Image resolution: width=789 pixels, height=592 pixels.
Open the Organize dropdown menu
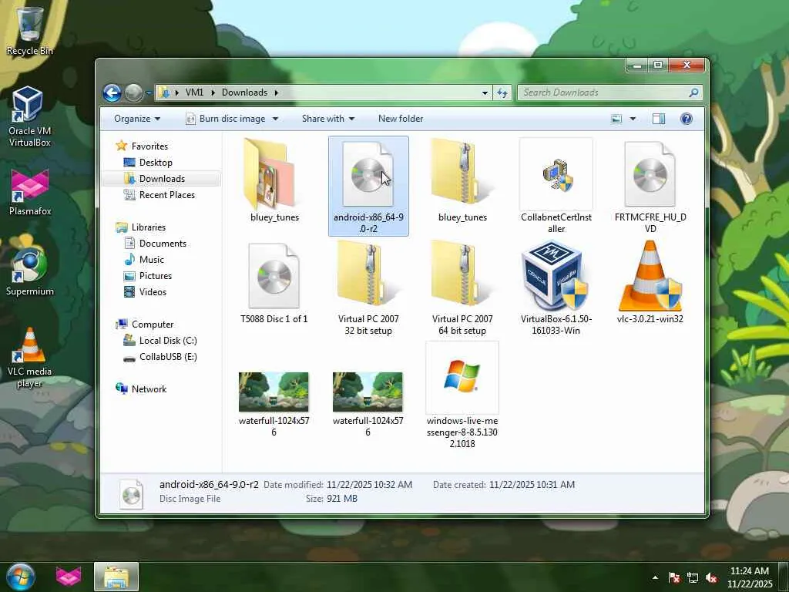pos(137,119)
